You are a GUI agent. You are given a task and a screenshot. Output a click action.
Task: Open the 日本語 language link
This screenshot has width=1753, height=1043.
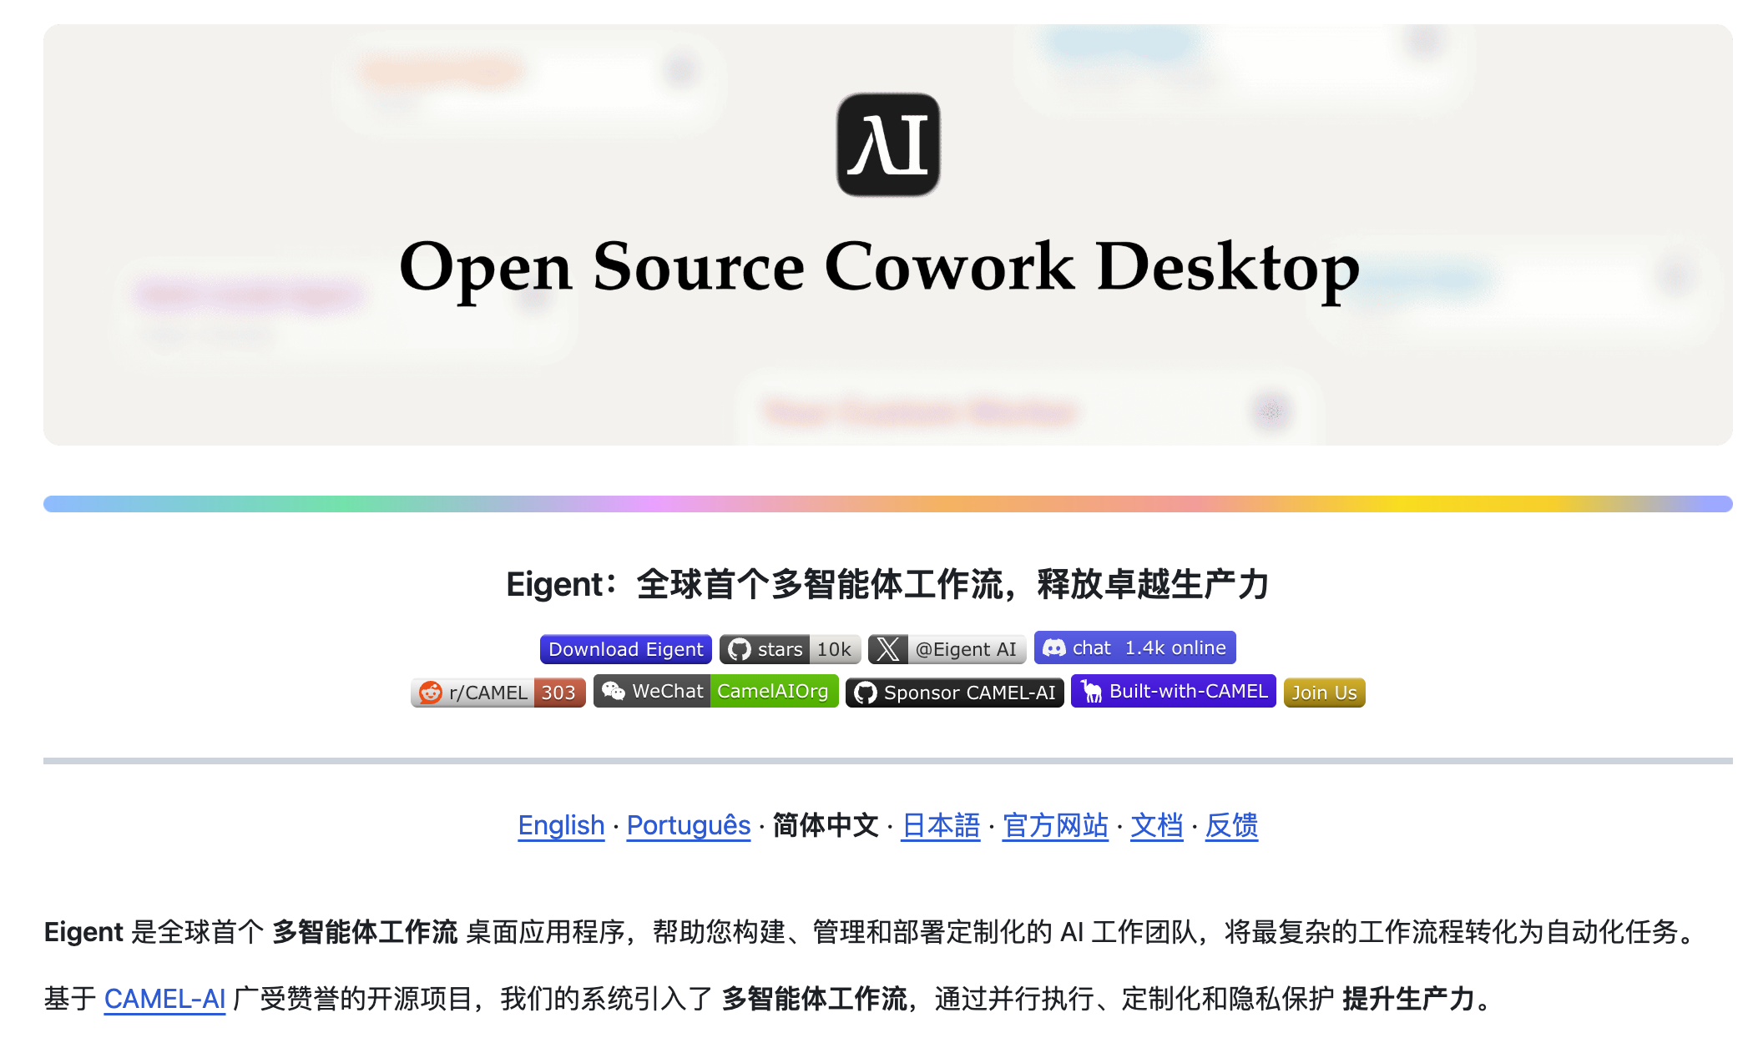point(941,825)
